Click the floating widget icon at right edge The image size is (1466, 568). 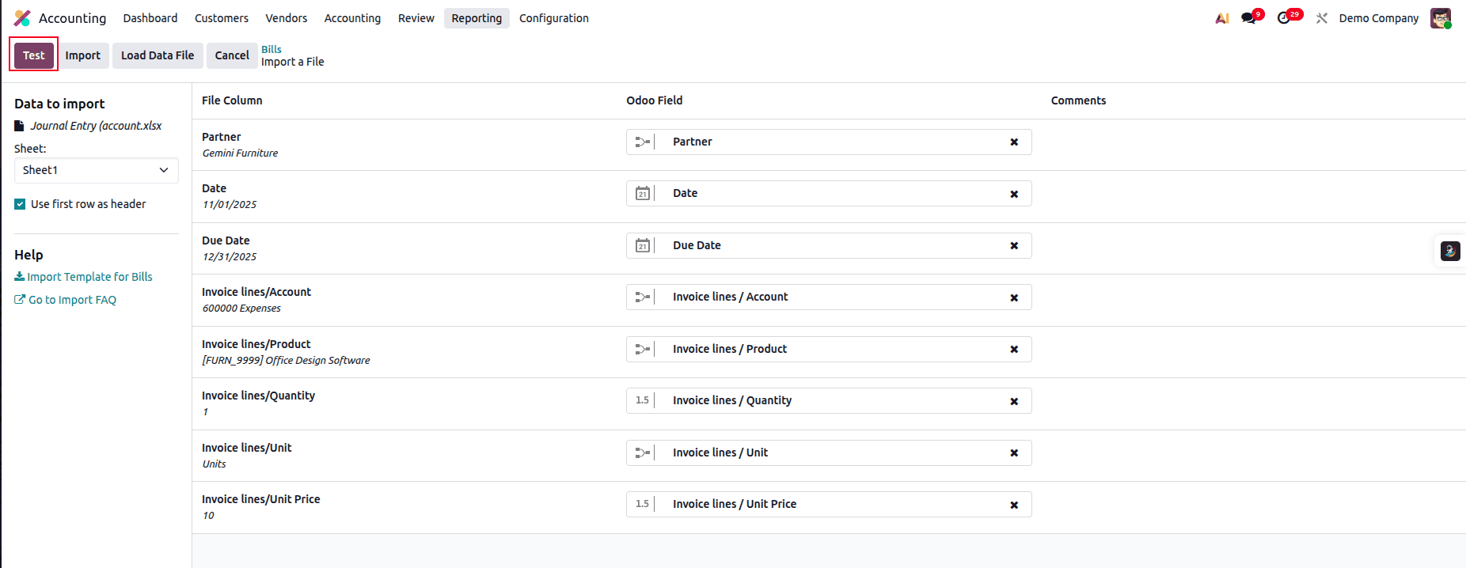(x=1450, y=252)
